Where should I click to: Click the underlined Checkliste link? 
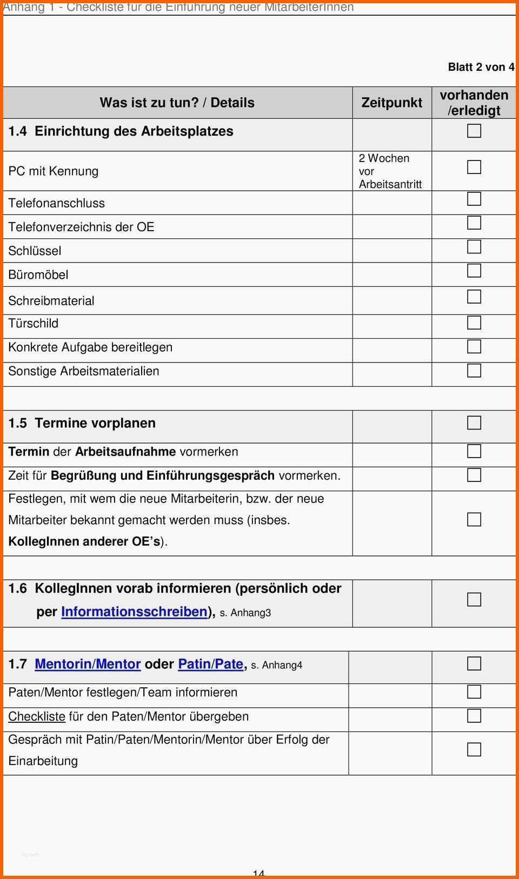[x=37, y=716]
